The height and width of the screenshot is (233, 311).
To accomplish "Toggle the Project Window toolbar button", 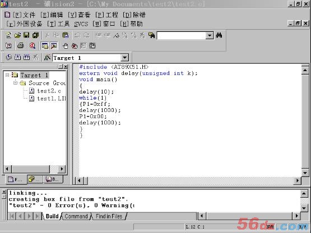I will [x=45, y=46].
